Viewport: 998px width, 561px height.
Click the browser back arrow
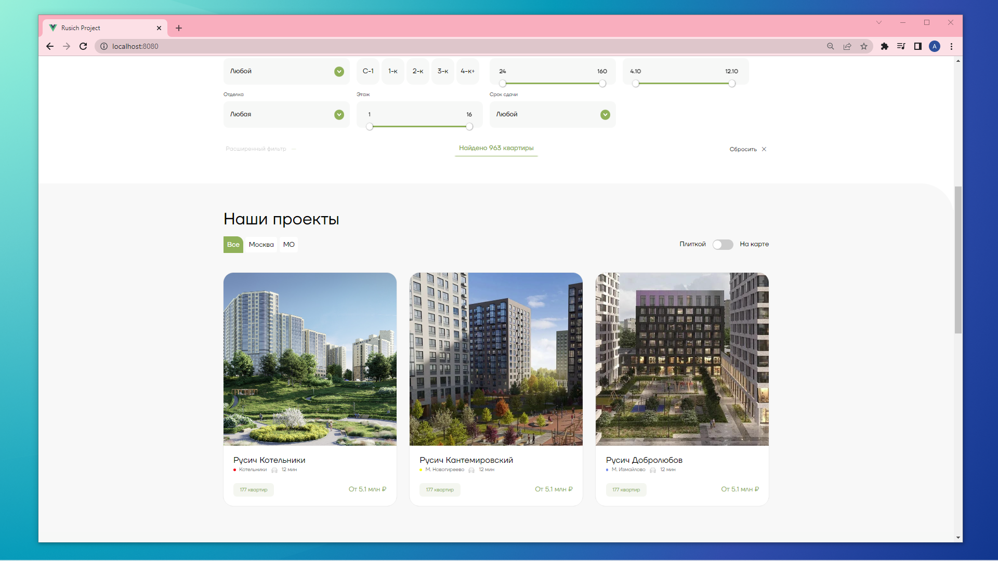tap(50, 46)
